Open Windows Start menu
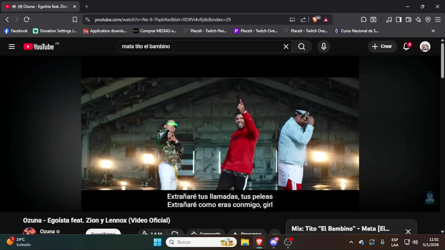This screenshot has width=445, height=250. (x=157, y=242)
